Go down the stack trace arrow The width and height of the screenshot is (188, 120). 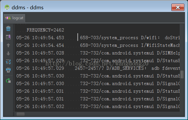(x=8, y=54)
